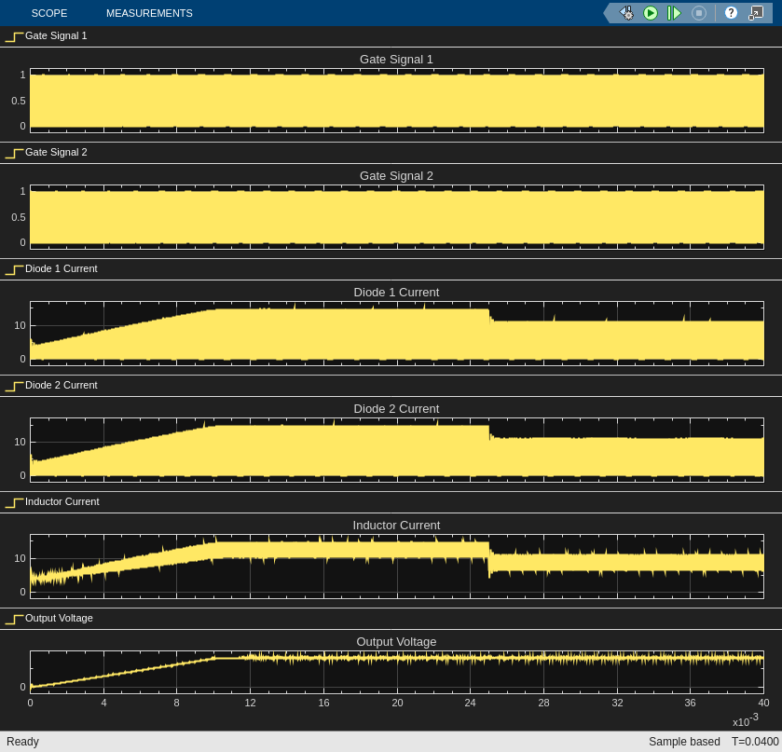
Task: Click inside the Output Voltage waveform plot
Action: (x=397, y=672)
